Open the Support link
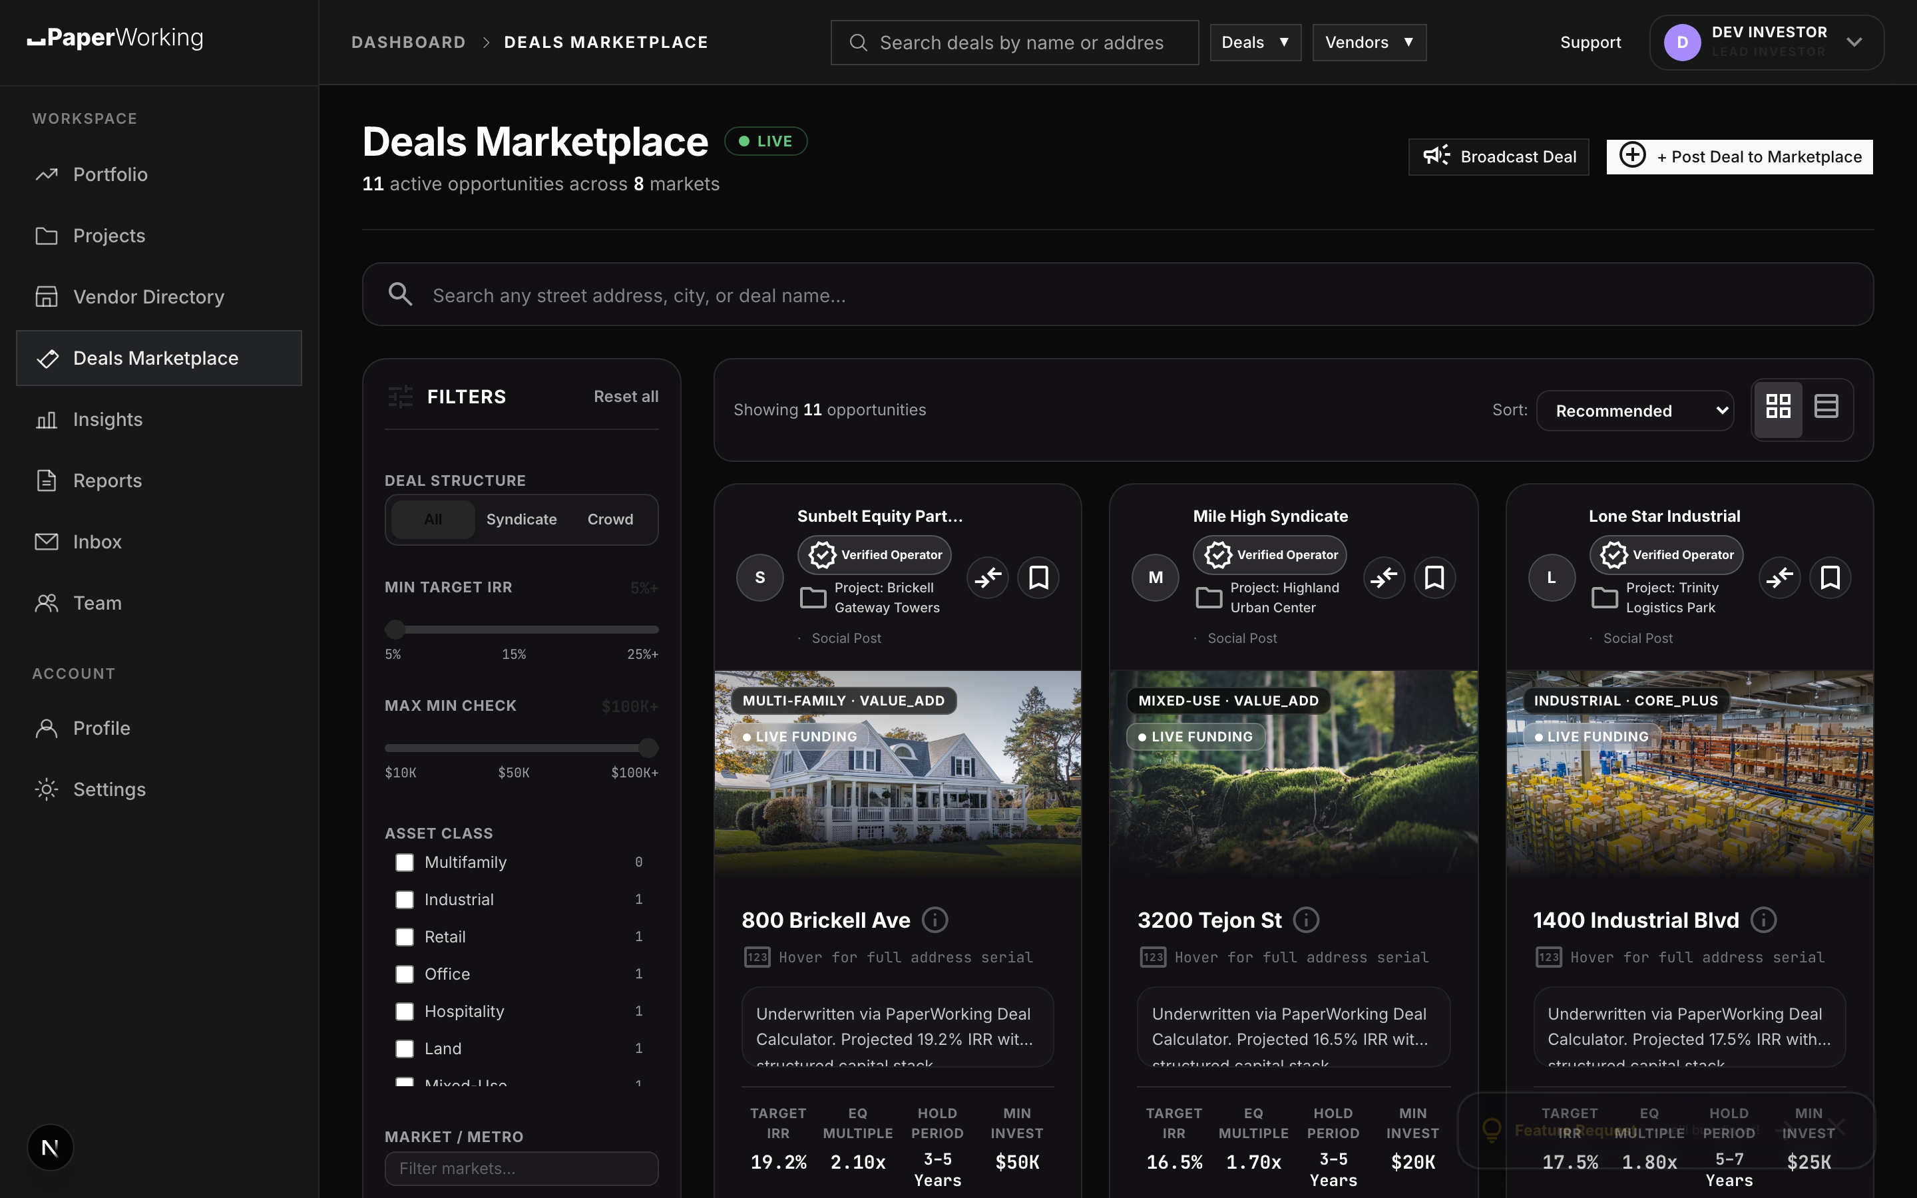1917x1198 pixels. pyautogui.click(x=1590, y=42)
